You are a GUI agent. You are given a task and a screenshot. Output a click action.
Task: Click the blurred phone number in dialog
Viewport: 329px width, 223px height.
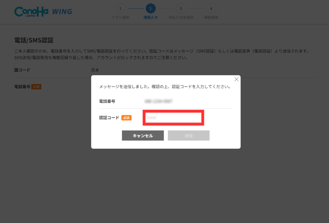click(x=158, y=101)
